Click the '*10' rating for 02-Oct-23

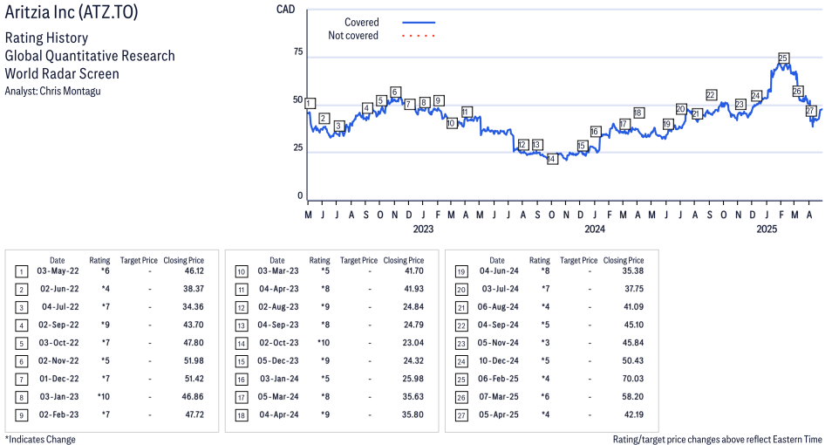[x=324, y=343]
